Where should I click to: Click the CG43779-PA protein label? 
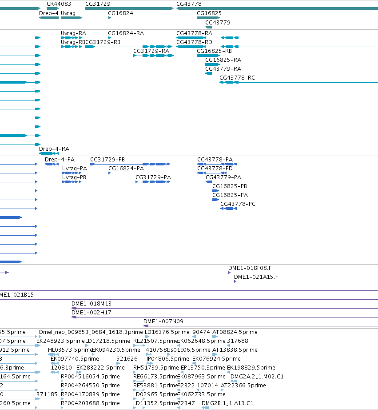coord(223,177)
